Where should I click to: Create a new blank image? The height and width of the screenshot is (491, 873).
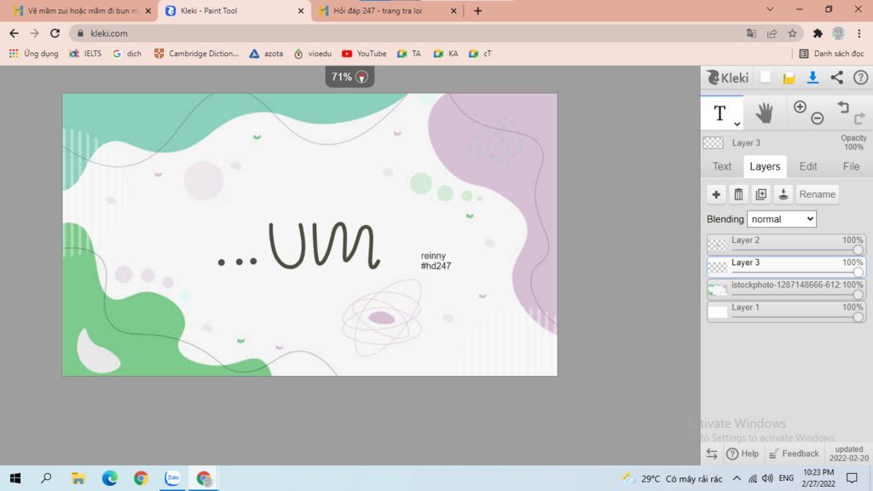click(765, 78)
